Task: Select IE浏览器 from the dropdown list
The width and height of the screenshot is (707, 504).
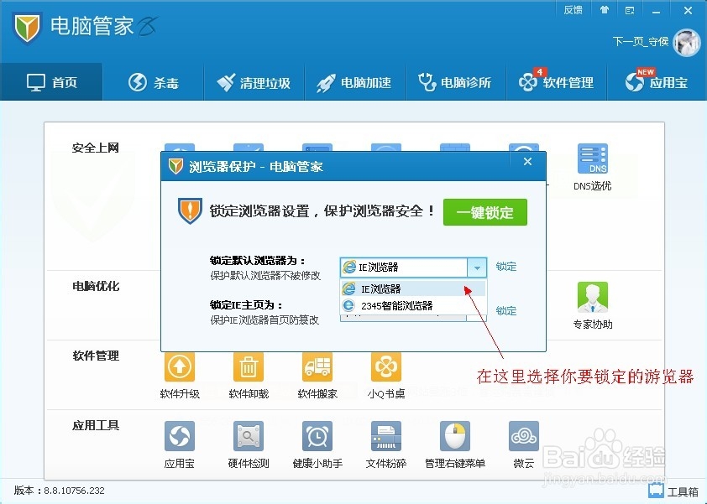Action: [x=412, y=288]
